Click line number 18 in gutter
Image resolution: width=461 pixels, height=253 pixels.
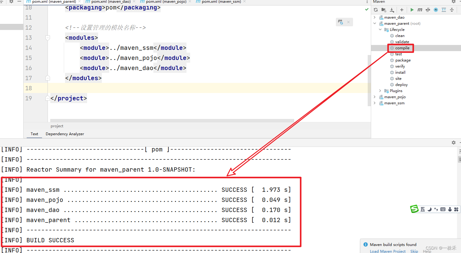(x=29, y=88)
